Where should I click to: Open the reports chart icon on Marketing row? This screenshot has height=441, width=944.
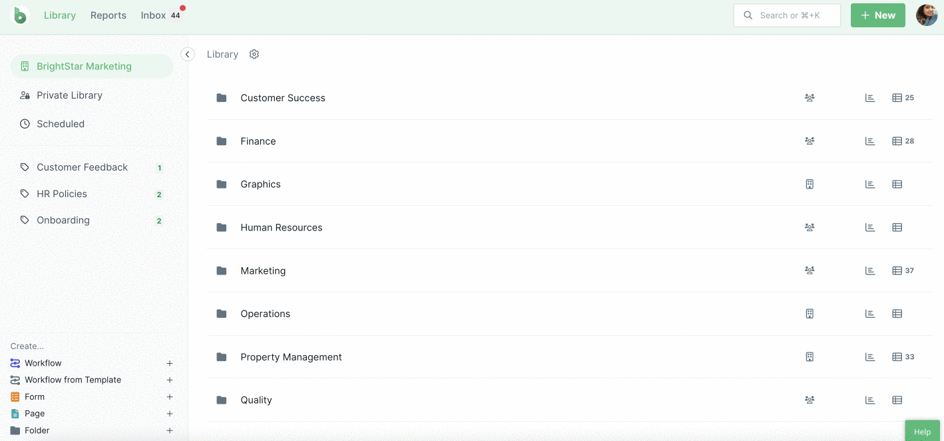(869, 270)
